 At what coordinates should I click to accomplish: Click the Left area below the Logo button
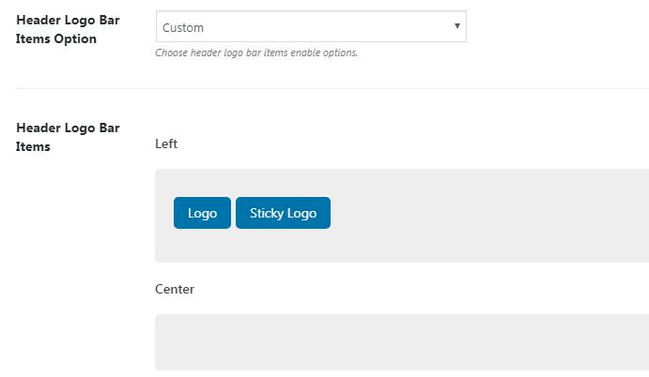coord(202,246)
